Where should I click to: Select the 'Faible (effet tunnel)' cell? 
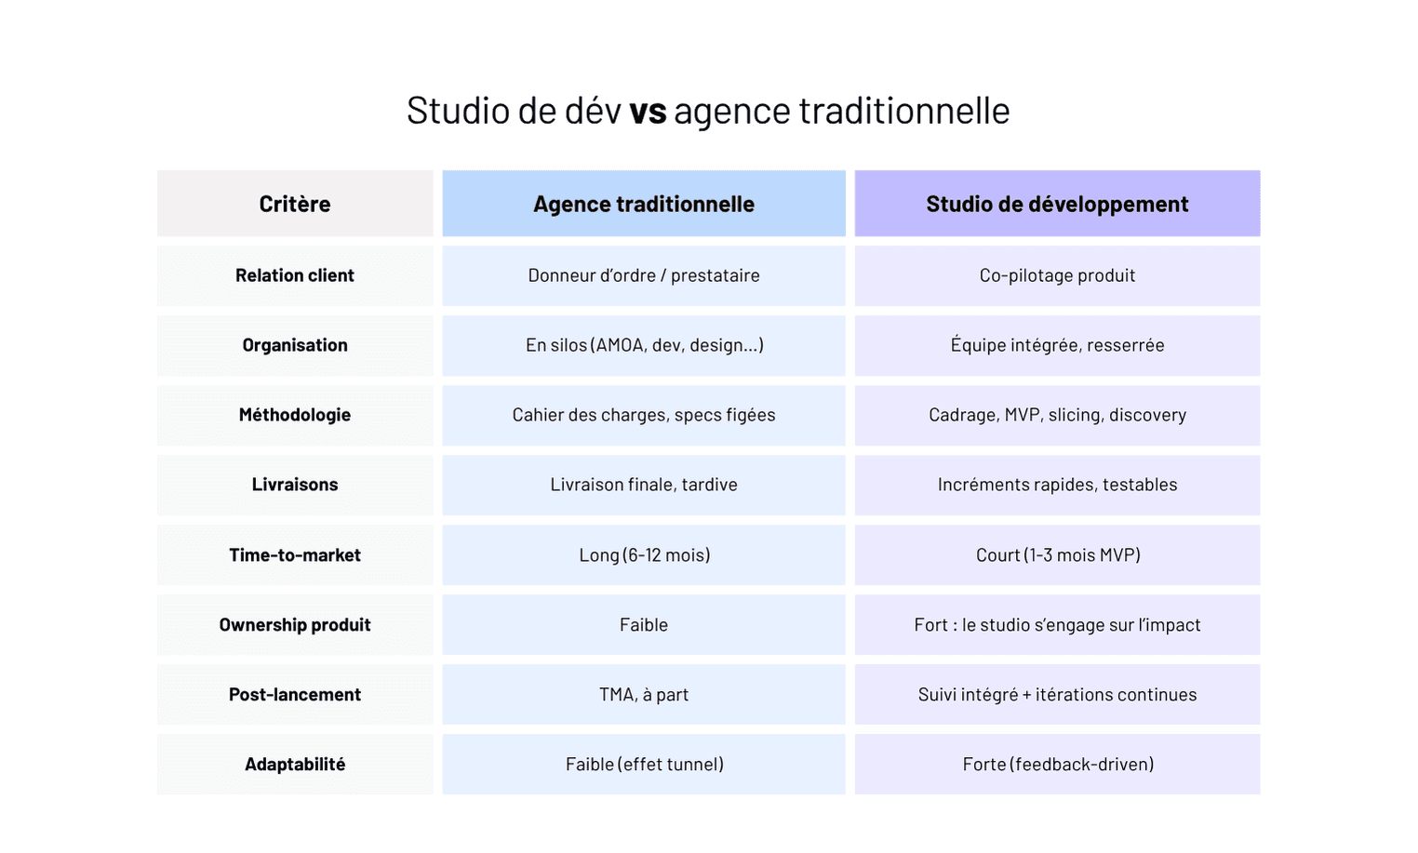643,764
